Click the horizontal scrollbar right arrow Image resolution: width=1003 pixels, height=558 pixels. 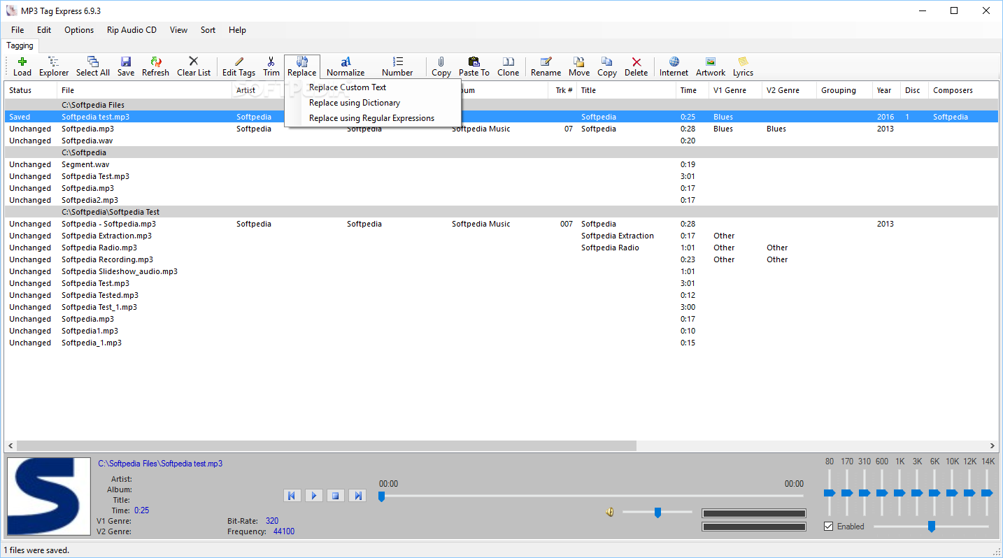click(992, 446)
